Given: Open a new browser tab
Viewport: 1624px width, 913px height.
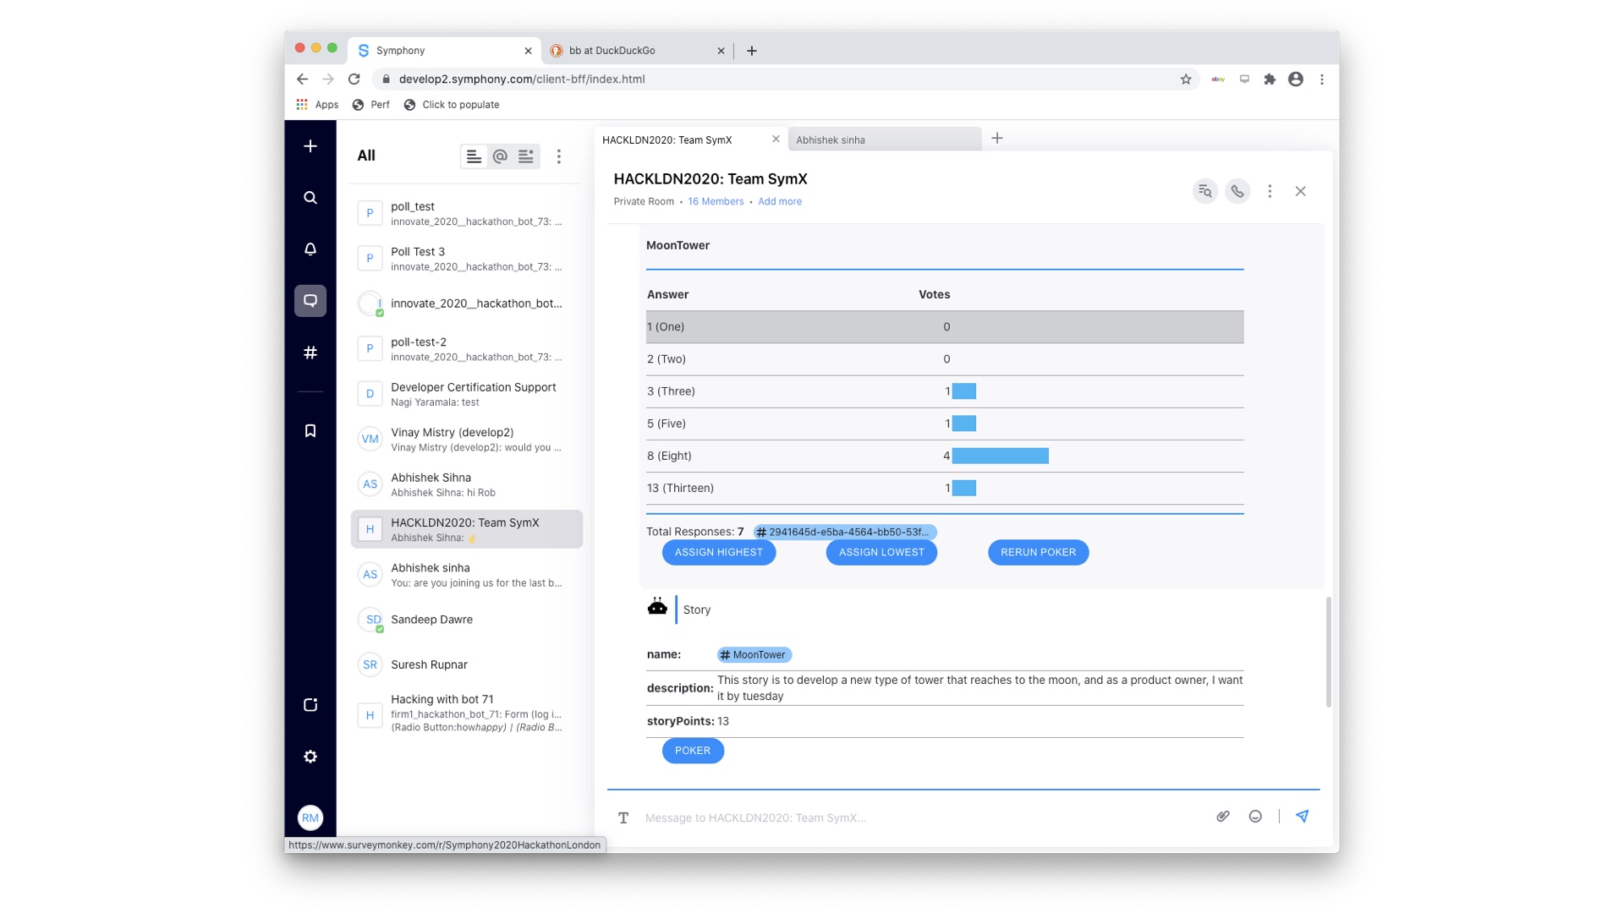Looking at the screenshot, I should [752, 51].
